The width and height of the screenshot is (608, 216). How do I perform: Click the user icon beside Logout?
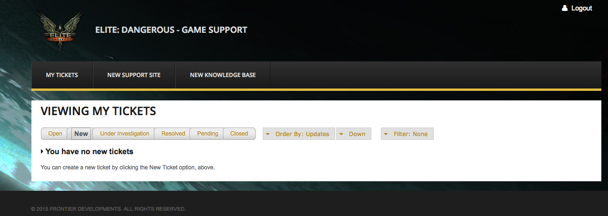tap(565, 8)
